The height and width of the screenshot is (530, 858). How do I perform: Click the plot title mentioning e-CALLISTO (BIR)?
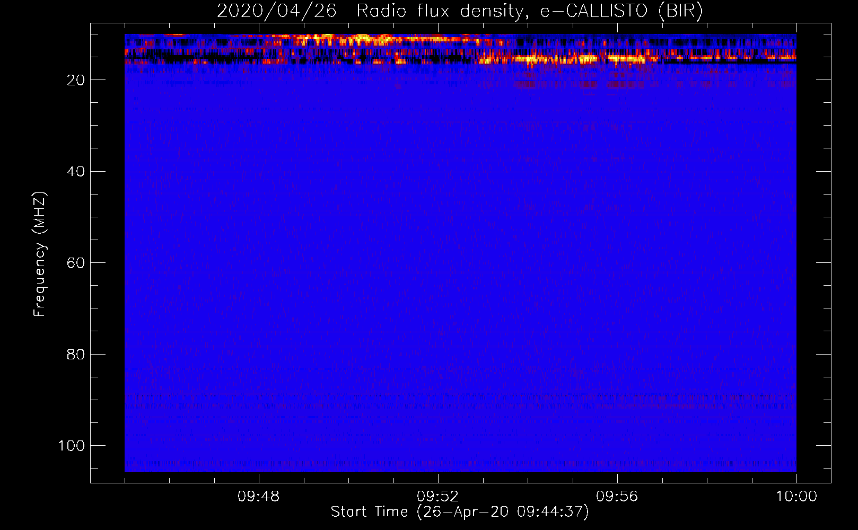(460, 11)
